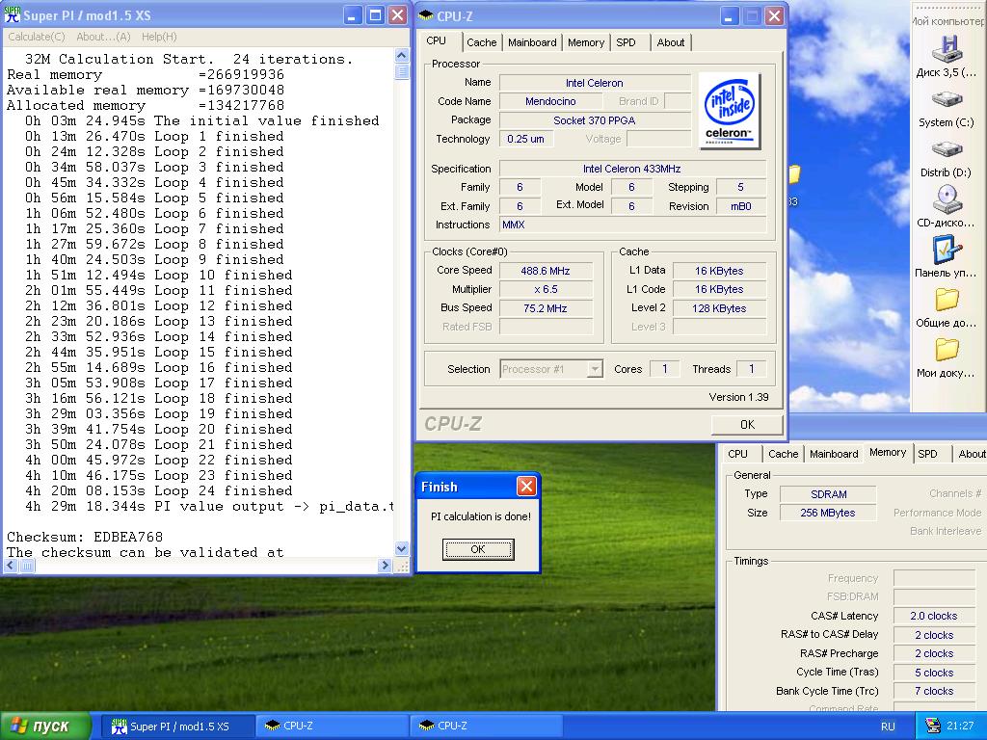Screen dimensions: 987x740
Task: Click the PI value output line
Action: click(209, 507)
